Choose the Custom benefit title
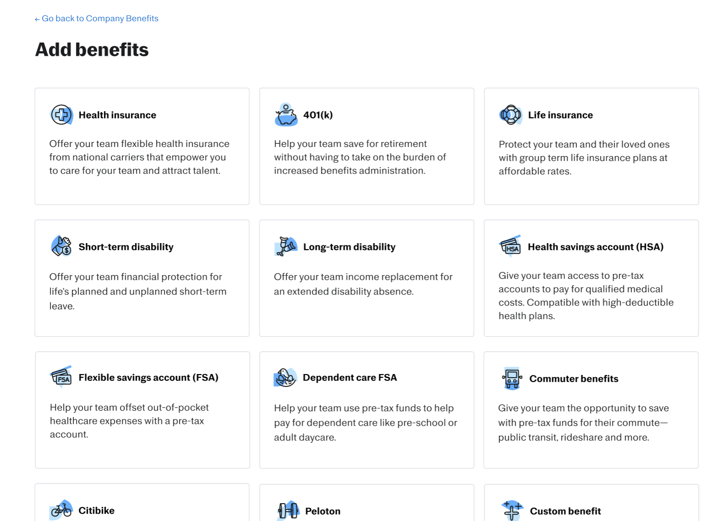Viewport: 718px width, 521px height. point(565,511)
